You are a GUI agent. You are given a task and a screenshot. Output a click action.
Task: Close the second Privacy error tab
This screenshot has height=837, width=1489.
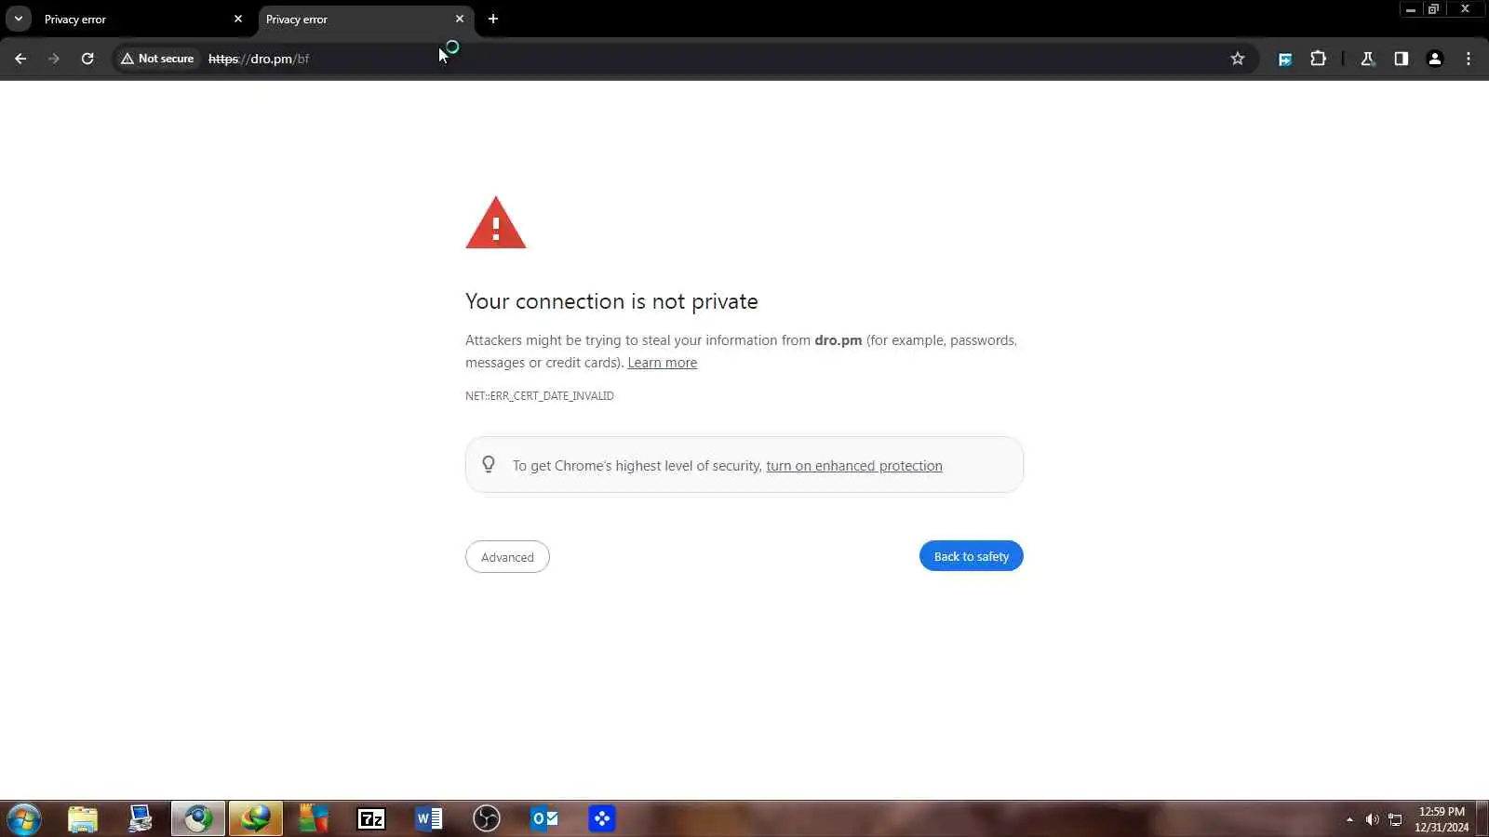(x=460, y=19)
